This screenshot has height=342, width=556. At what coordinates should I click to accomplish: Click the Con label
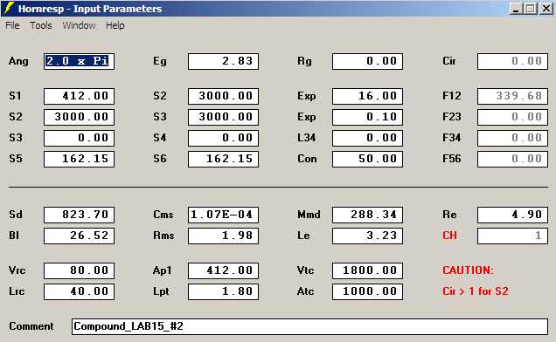[x=307, y=159]
